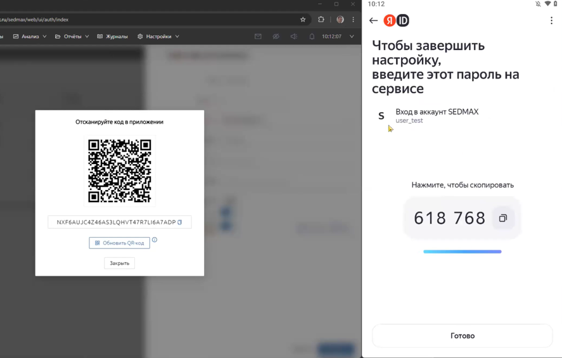
Task: Click the S account avatar letter
Action: [x=381, y=116]
